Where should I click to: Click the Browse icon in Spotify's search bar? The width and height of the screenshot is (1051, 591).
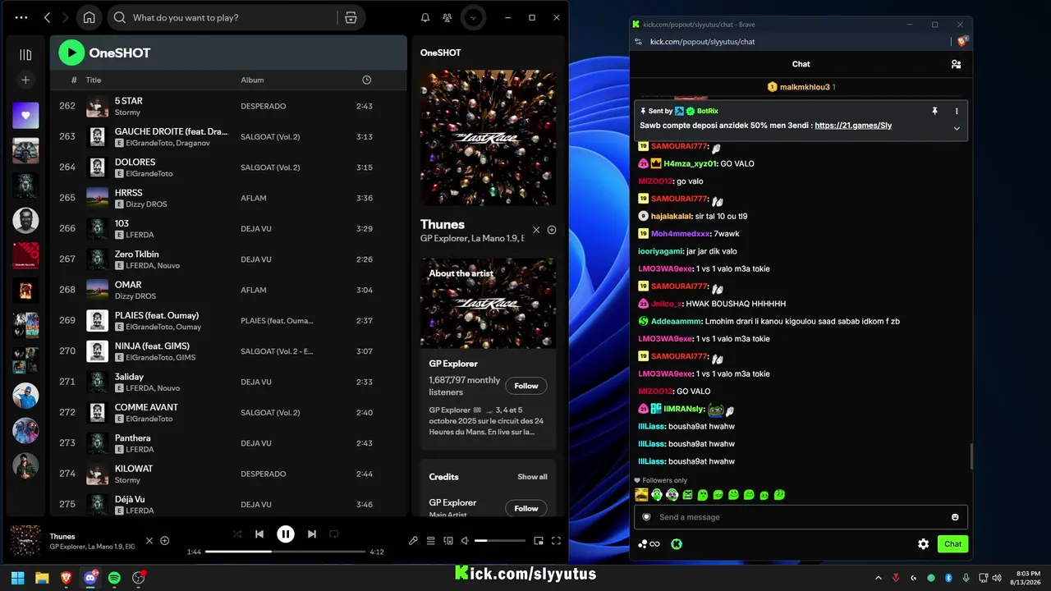351,17
